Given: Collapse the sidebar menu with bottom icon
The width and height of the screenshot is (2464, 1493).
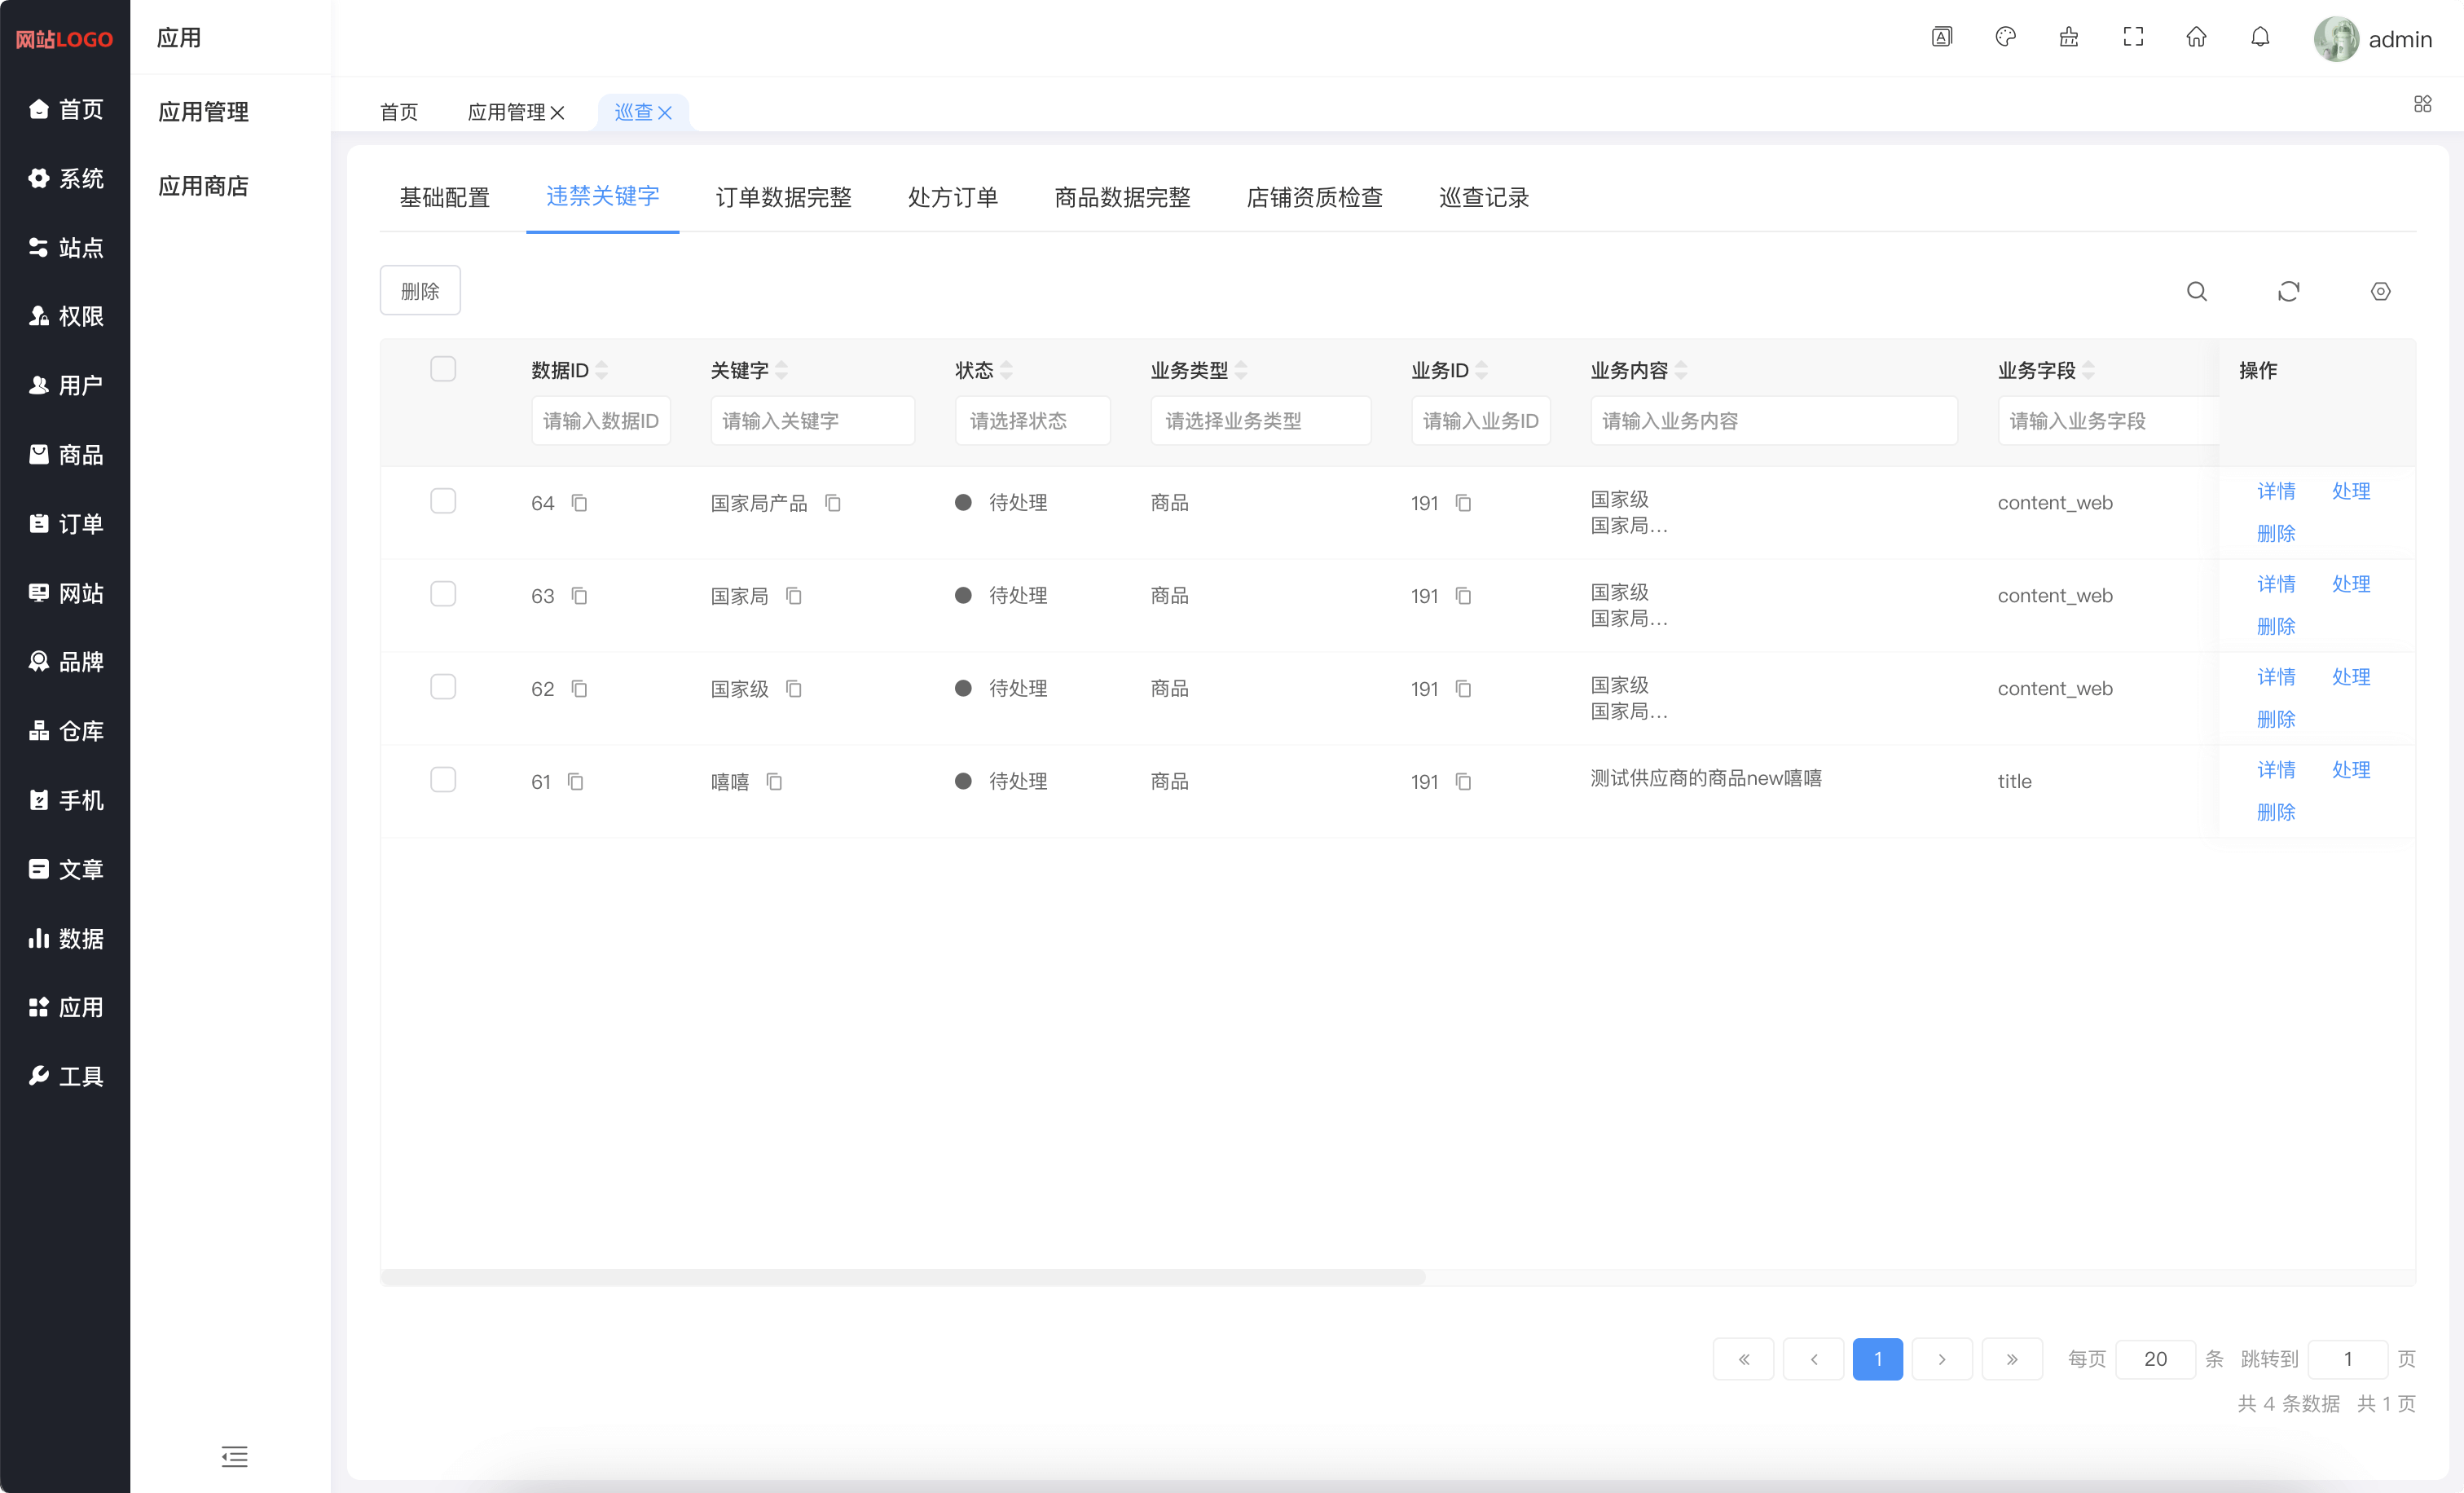Looking at the screenshot, I should tap(234, 1456).
